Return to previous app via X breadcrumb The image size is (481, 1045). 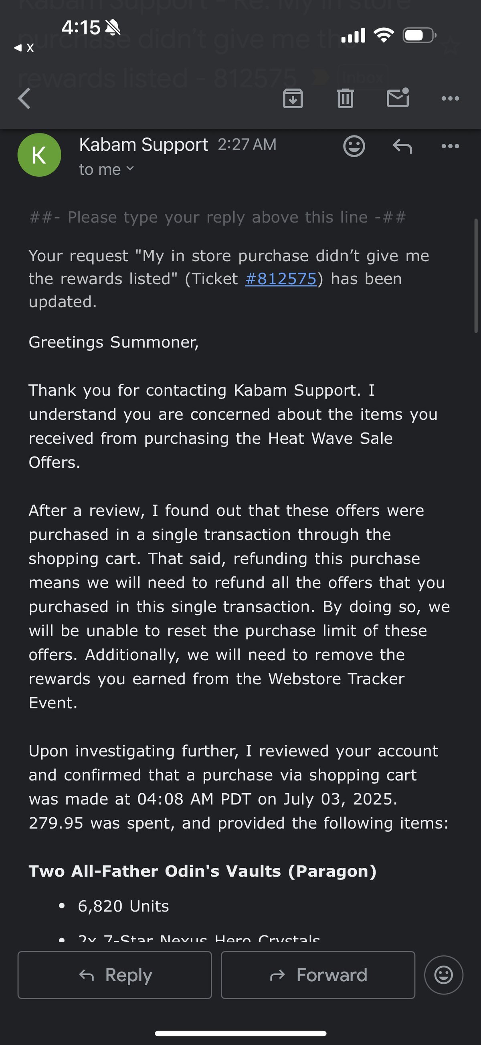pyautogui.click(x=24, y=48)
